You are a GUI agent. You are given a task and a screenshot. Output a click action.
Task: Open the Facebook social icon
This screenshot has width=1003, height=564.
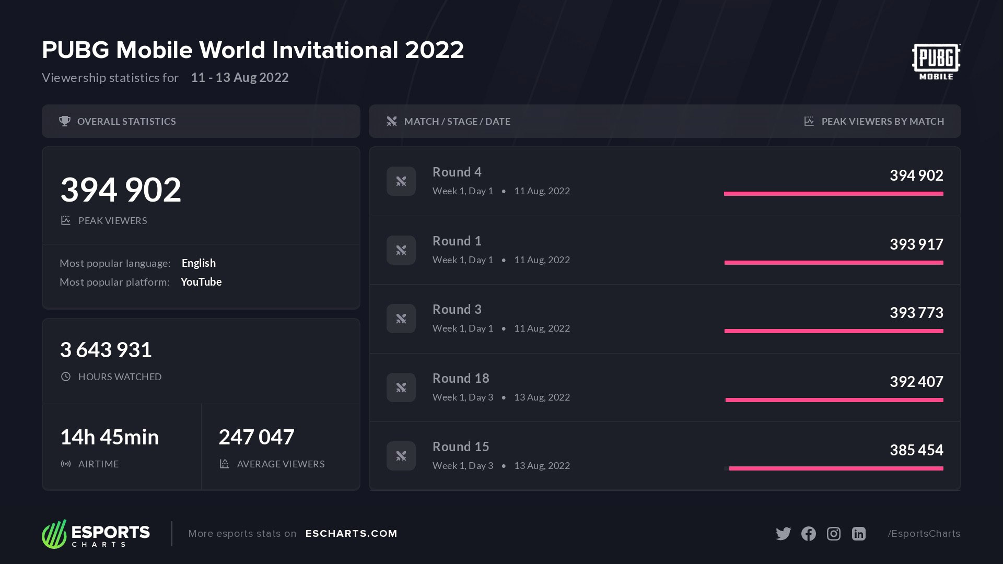click(808, 534)
